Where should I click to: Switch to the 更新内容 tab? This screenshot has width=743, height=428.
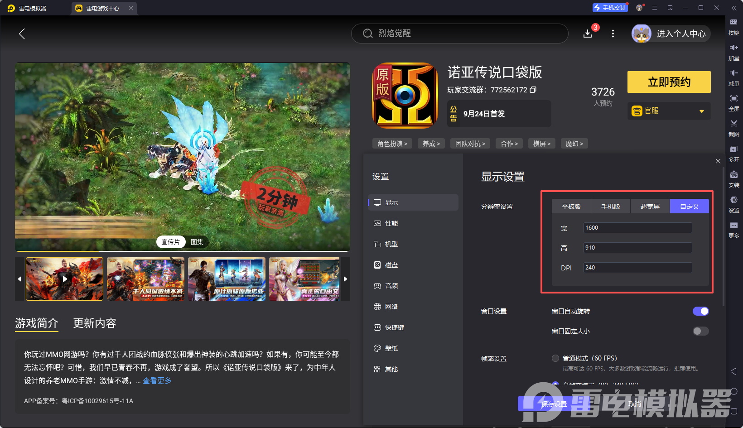(95, 323)
